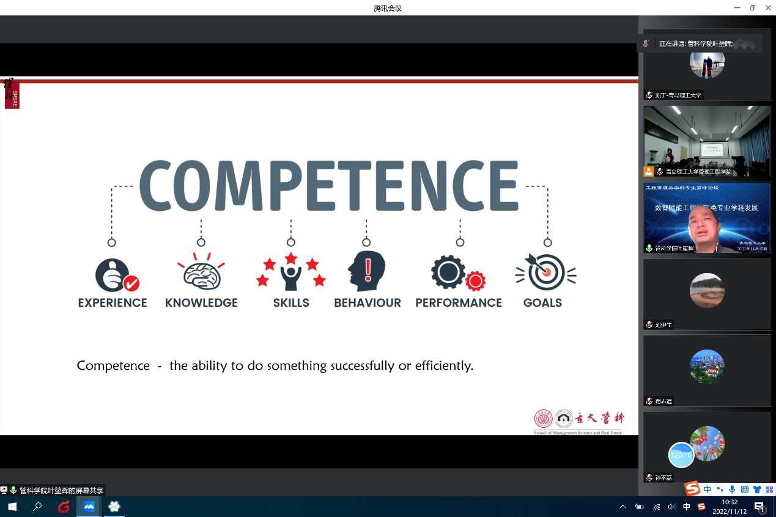Expand hidden system tray icons chevron
The height and width of the screenshot is (517, 776).
623,507
